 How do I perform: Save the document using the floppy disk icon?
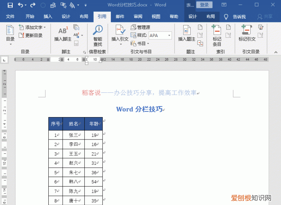[10, 5]
